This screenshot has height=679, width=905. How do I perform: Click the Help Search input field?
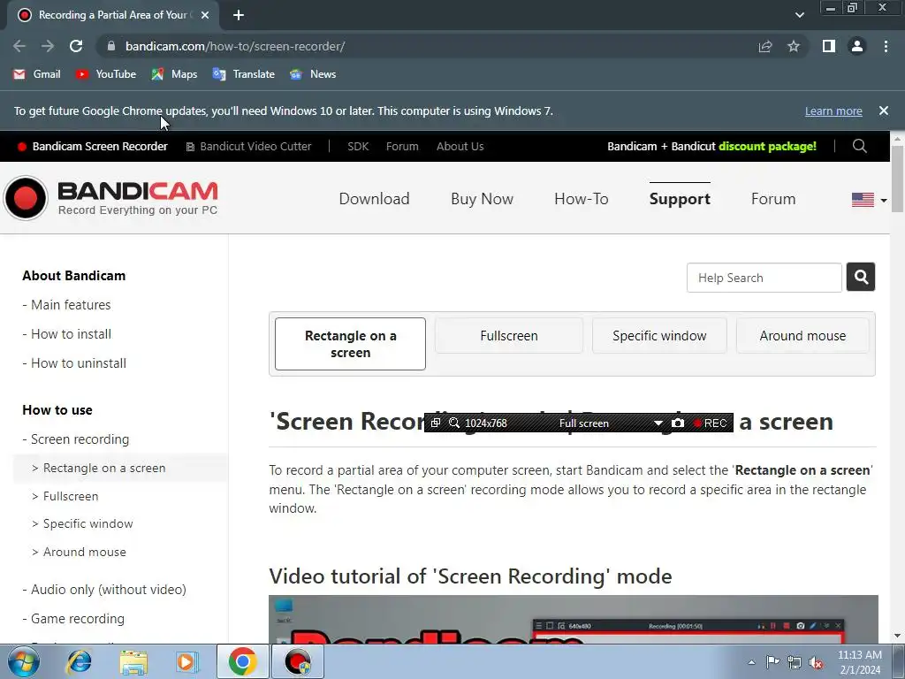pos(764,278)
